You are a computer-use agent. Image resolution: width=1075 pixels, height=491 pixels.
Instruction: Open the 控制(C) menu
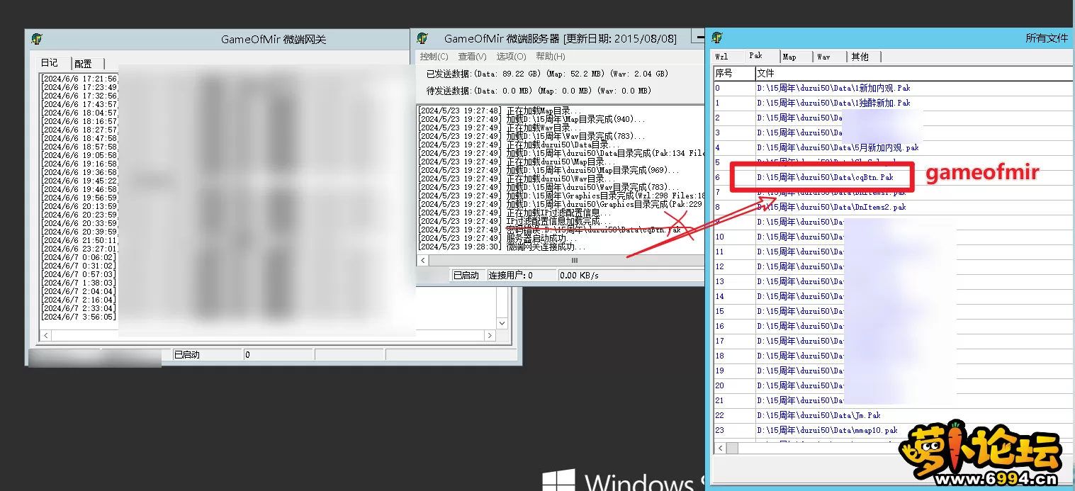pyautogui.click(x=434, y=56)
